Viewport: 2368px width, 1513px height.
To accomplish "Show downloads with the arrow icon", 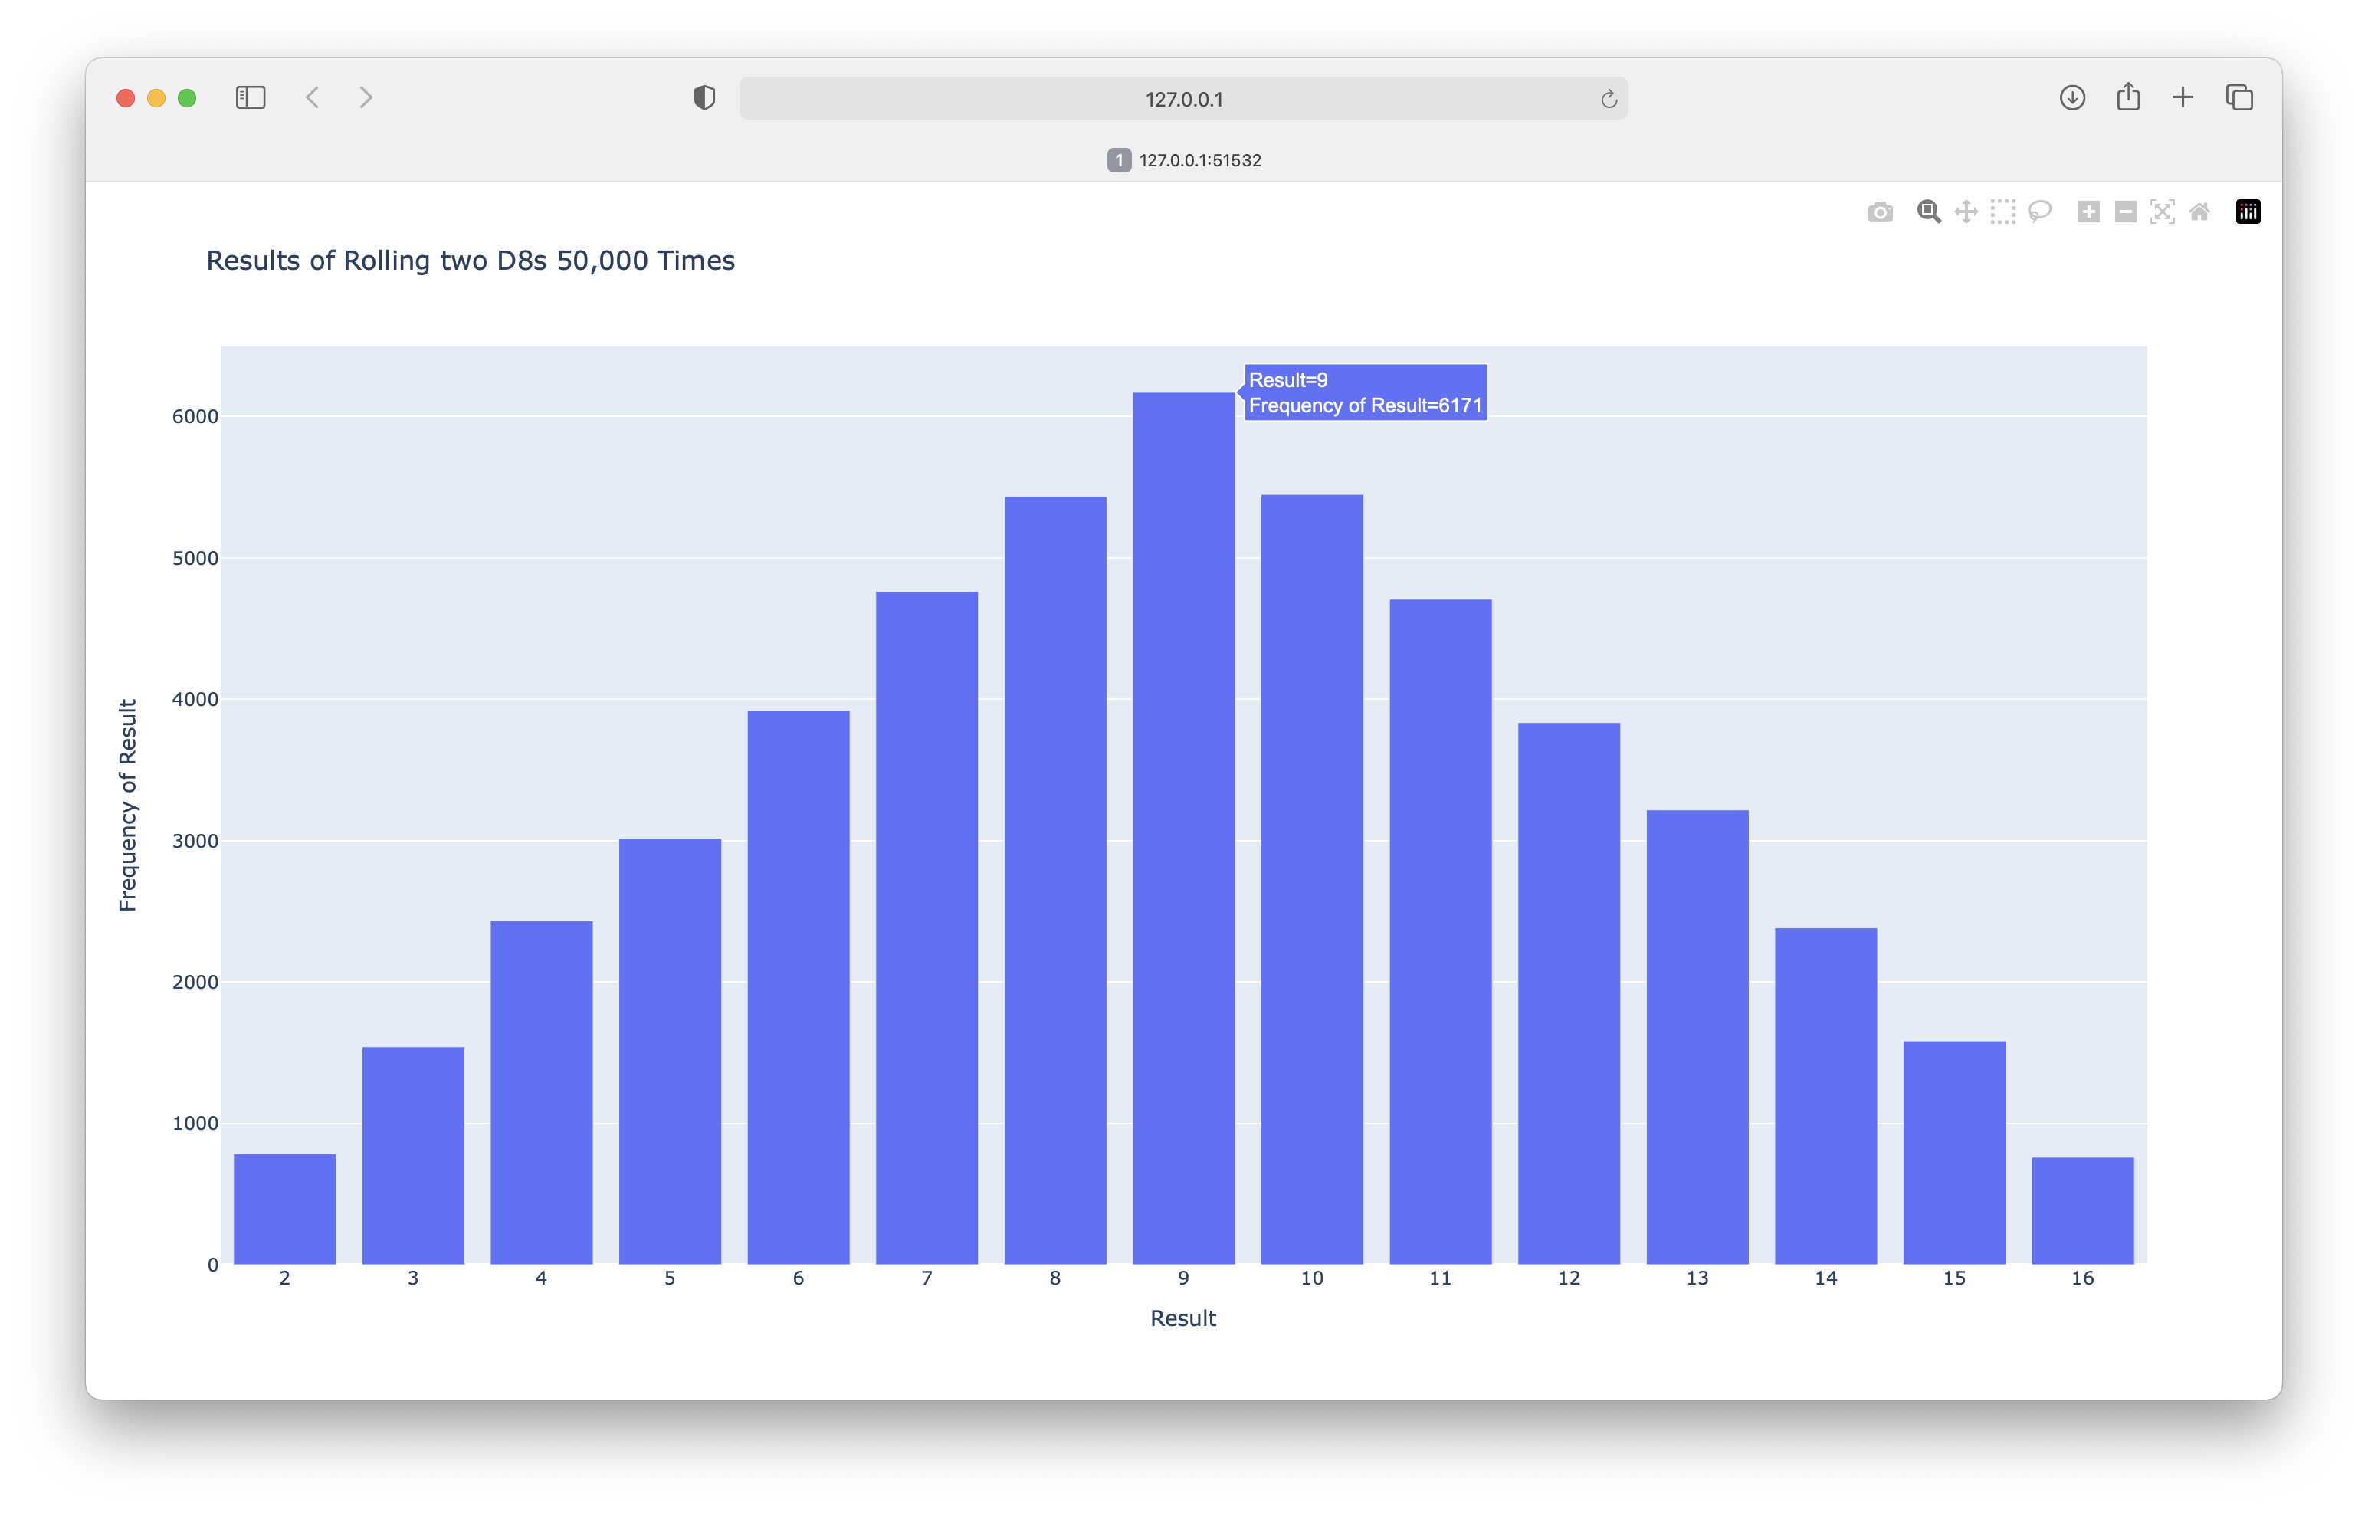I will (x=2072, y=97).
